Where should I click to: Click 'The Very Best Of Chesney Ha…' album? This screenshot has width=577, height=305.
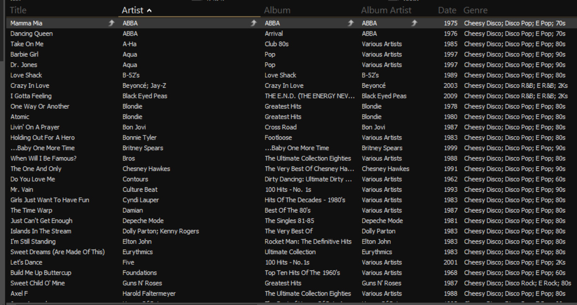click(x=309, y=169)
